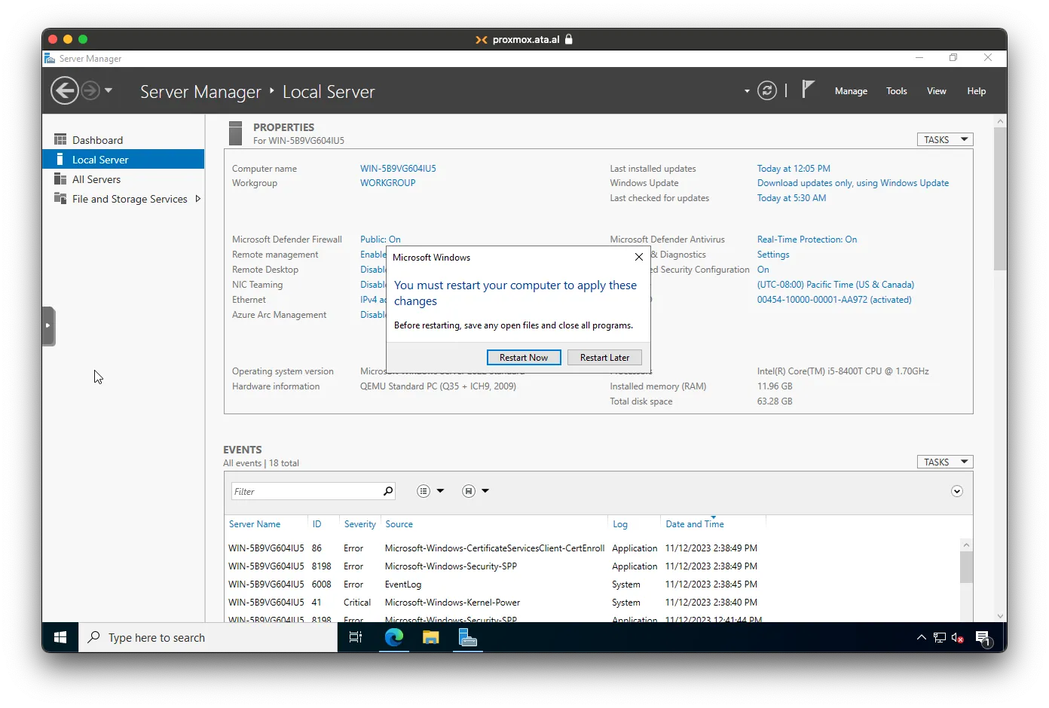
Task: Click the product ID activated link
Action: point(834,300)
